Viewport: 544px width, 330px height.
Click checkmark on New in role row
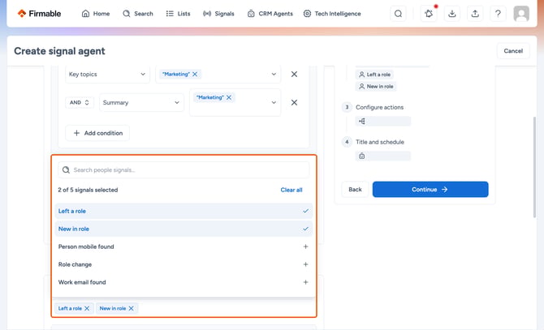point(305,229)
